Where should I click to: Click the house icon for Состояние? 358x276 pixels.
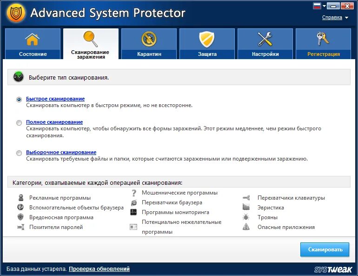pos(33,39)
